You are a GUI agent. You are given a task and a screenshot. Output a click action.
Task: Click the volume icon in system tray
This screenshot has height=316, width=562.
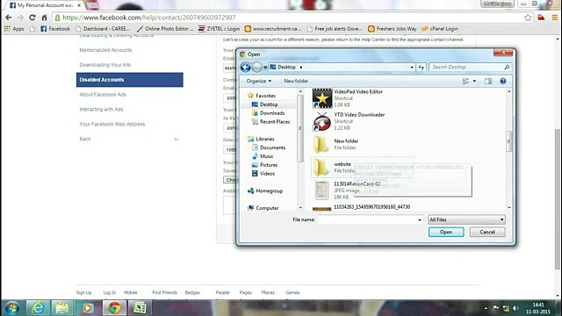coord(516,308)
